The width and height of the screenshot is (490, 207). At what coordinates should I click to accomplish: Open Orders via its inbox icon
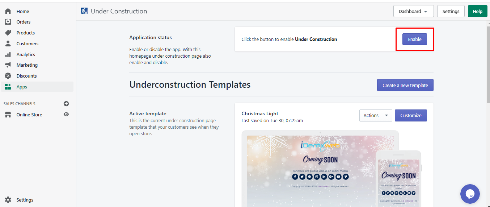coord(8,22)
